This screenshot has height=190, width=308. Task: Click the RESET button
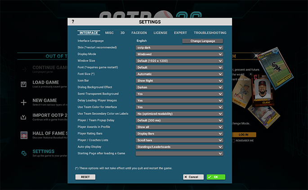coord(85,177)
